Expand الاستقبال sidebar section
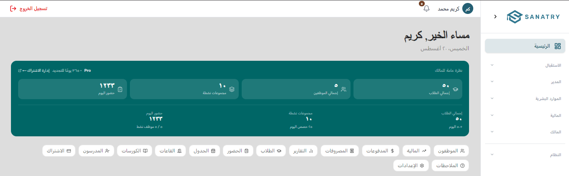The image size is (569, 176). pos(525,65)
